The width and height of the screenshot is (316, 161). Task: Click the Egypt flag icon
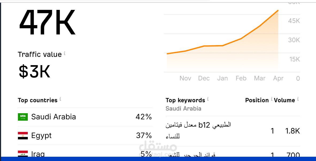click(x=22, y=135)
